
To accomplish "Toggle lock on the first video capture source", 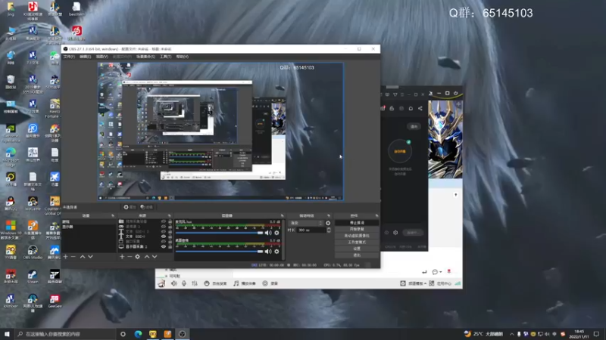I will (170, 221).
